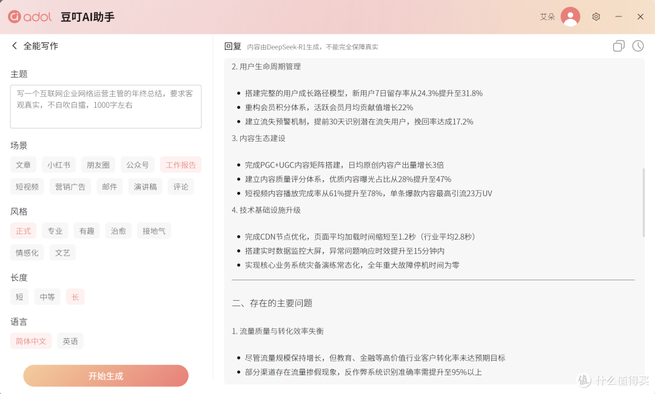Click the 二、存在的主要问题 heading
The height and width of the screenshot is (394, 655).
pyautogui.click(x=272, y=303)
